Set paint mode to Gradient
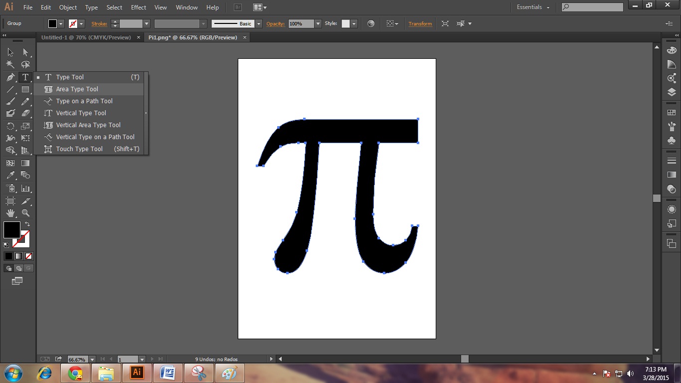The image size is (681, 383). click(x=18, y=256)
